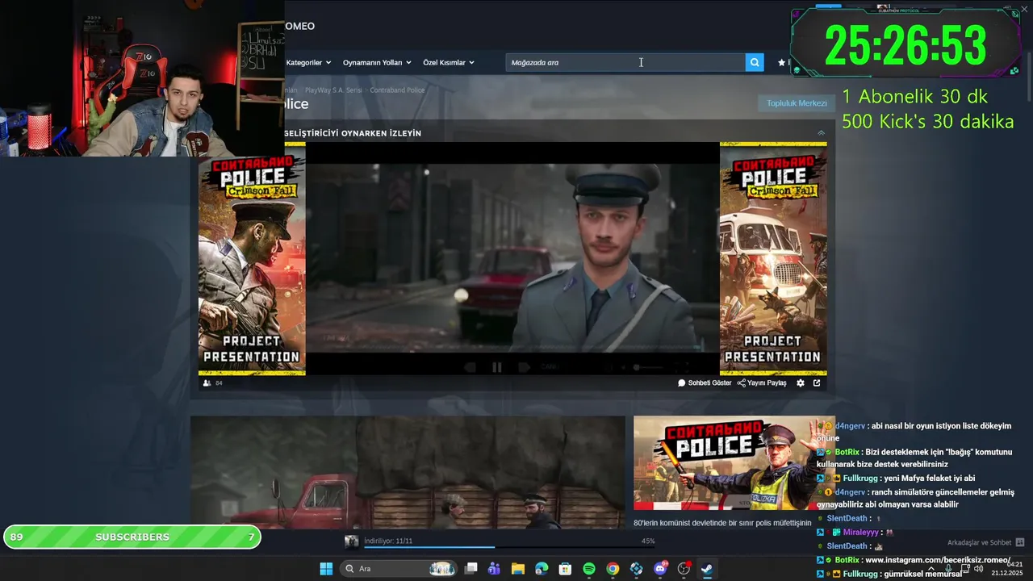
Task: Click the green SUBSCRIBERS goal bar
Action: pos(132,537)
